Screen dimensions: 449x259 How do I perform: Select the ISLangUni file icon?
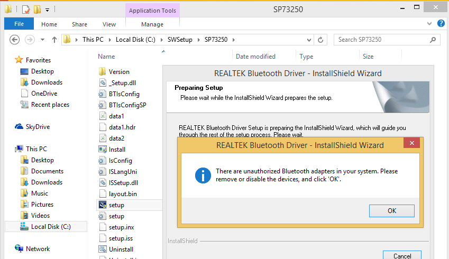click(102, 172)
